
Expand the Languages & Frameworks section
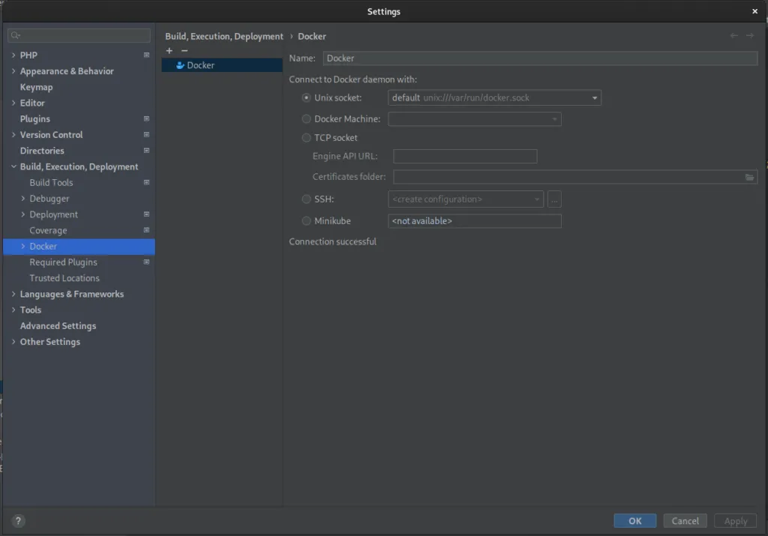click(x=13, y=294)
